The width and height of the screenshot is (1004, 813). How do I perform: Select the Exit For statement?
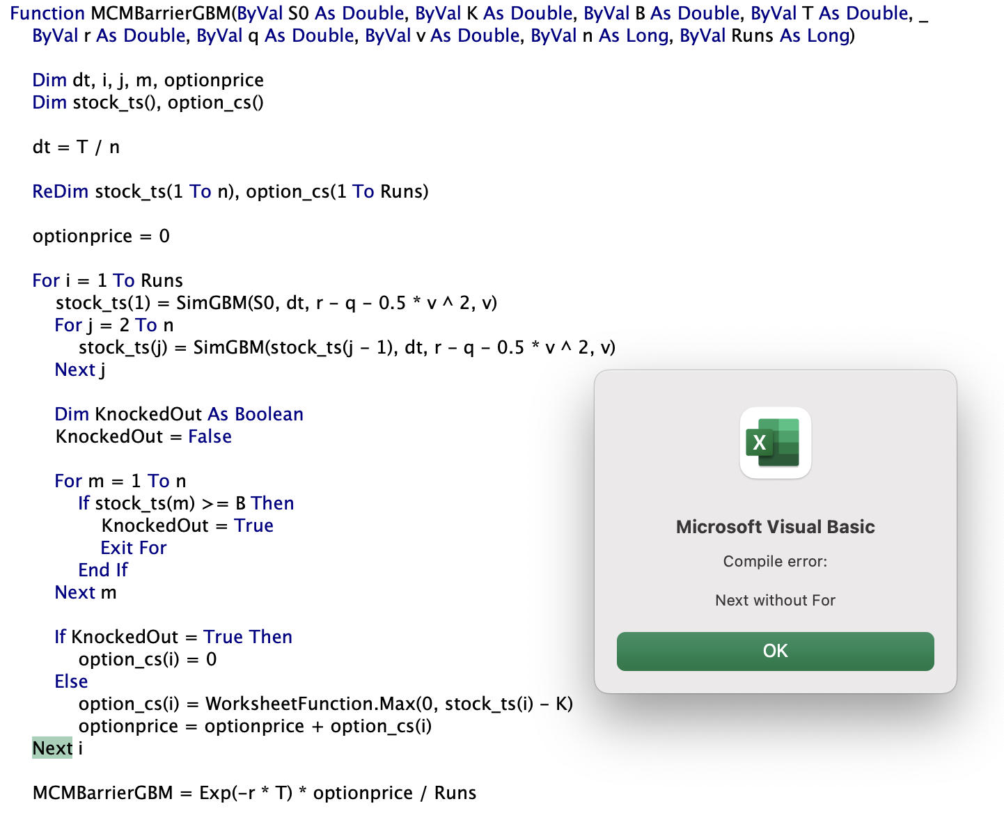coord(134,548)
